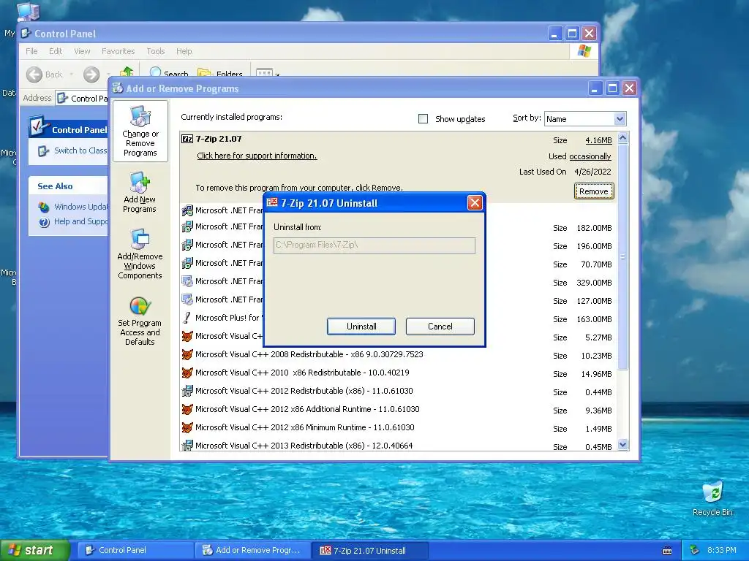Click scrollbar down arrow in programs list
The height and width of the screenshot is (561, 749).
(x=622, y=445)
